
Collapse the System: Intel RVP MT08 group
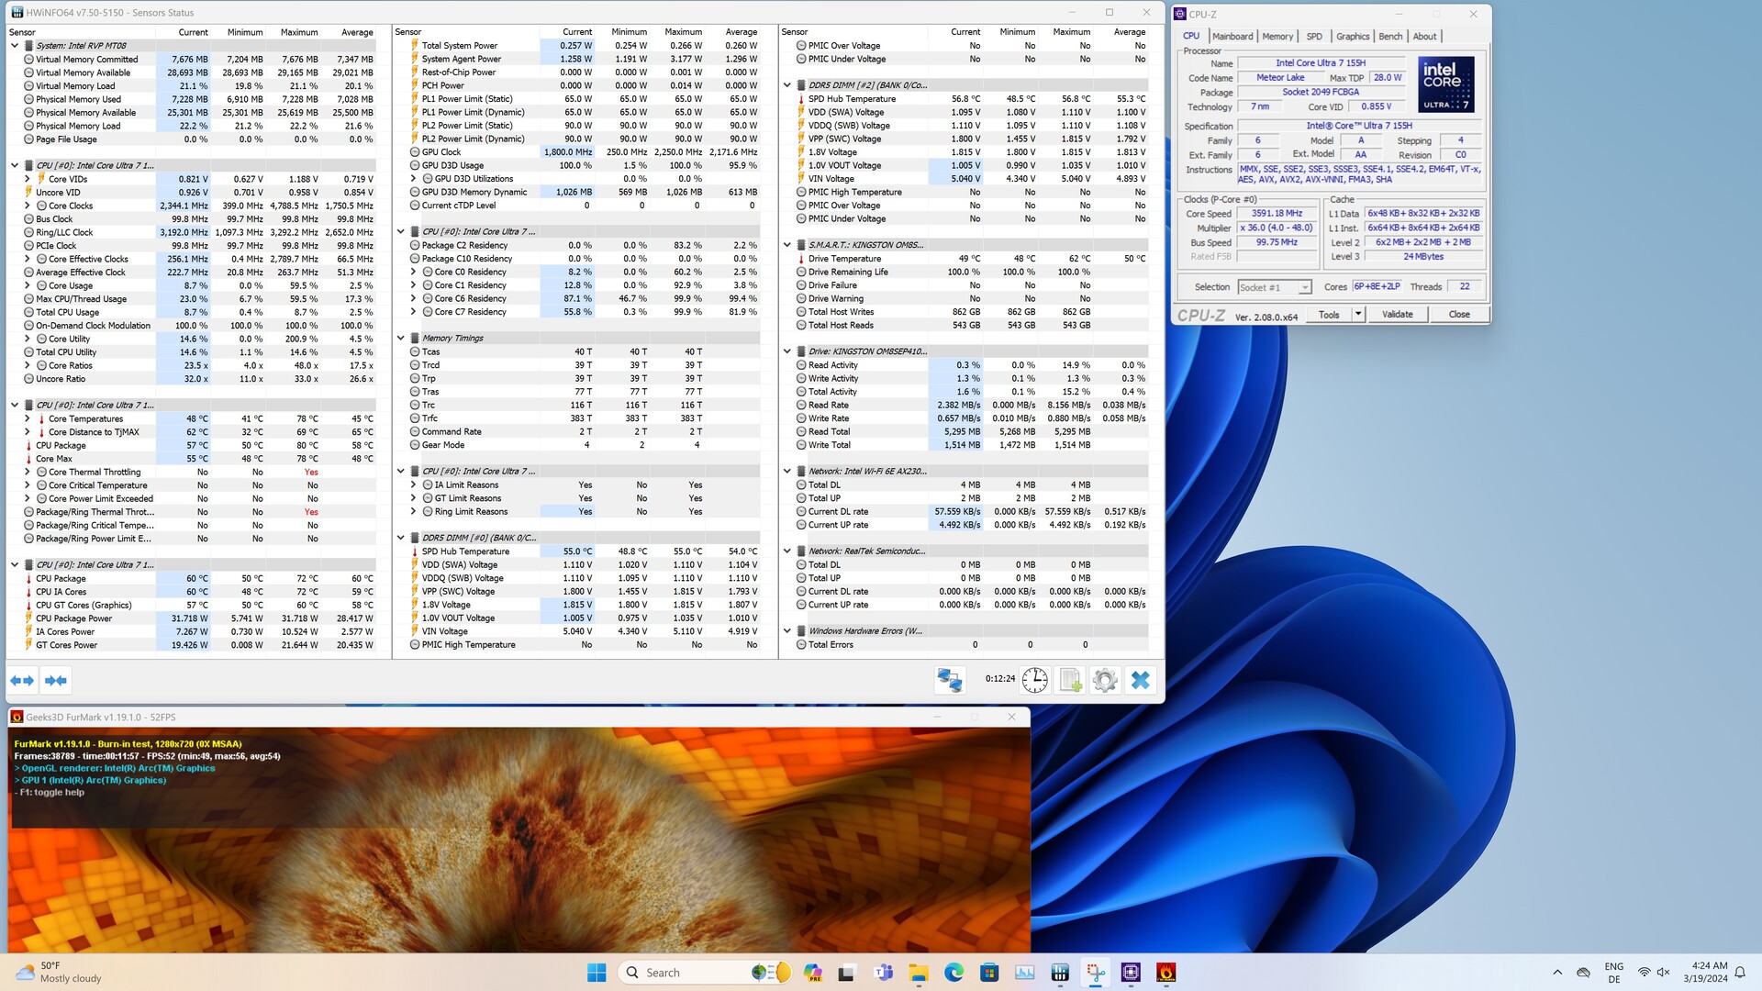15,46
